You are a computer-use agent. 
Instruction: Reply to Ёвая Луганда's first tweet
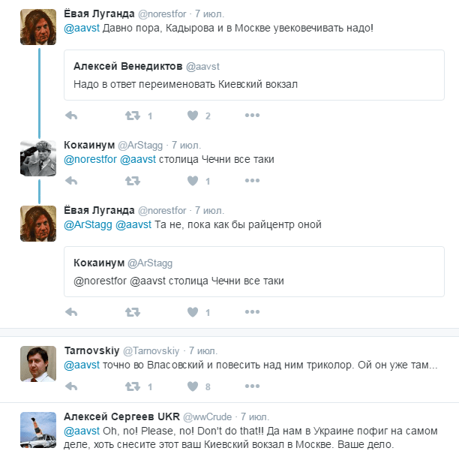[72, 116]
